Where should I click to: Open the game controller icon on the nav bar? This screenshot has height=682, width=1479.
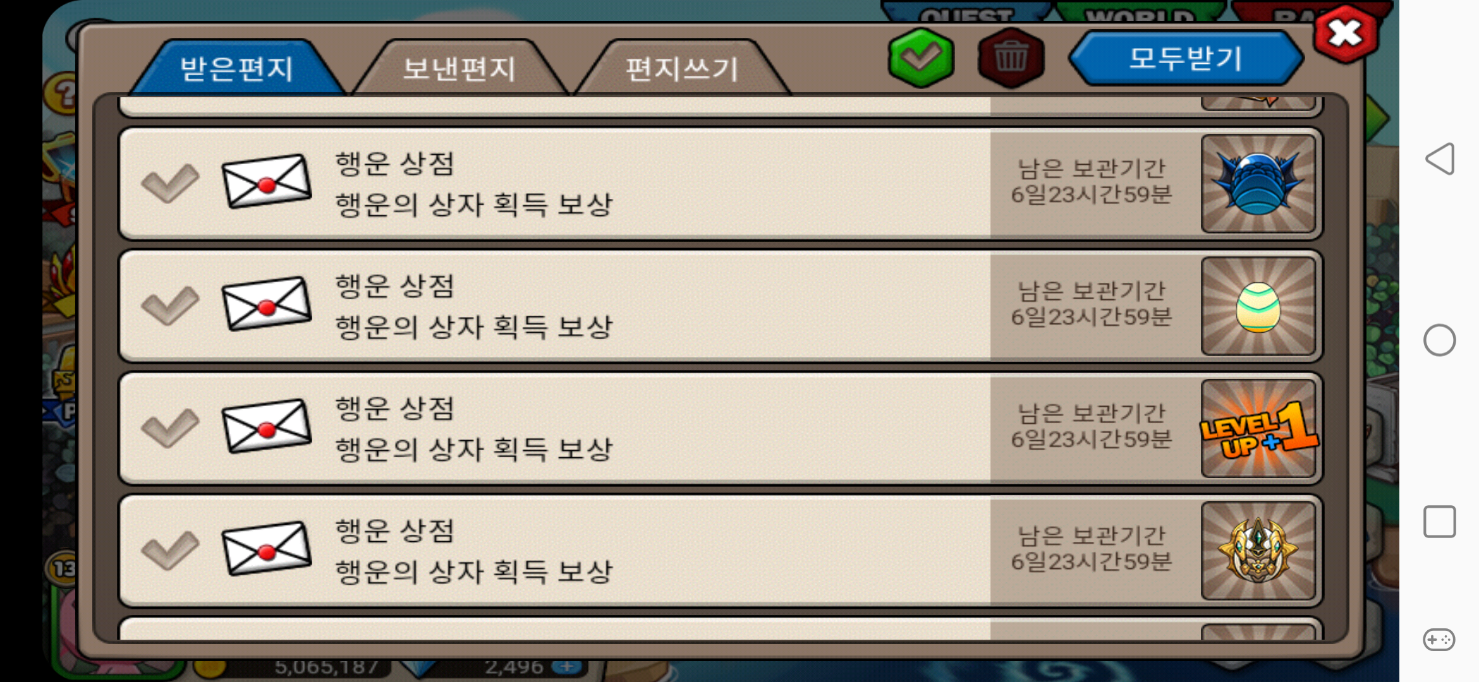pos(1439,640)
